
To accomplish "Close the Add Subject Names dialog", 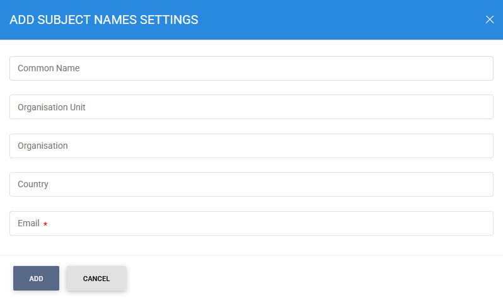I will coord(490,20).
